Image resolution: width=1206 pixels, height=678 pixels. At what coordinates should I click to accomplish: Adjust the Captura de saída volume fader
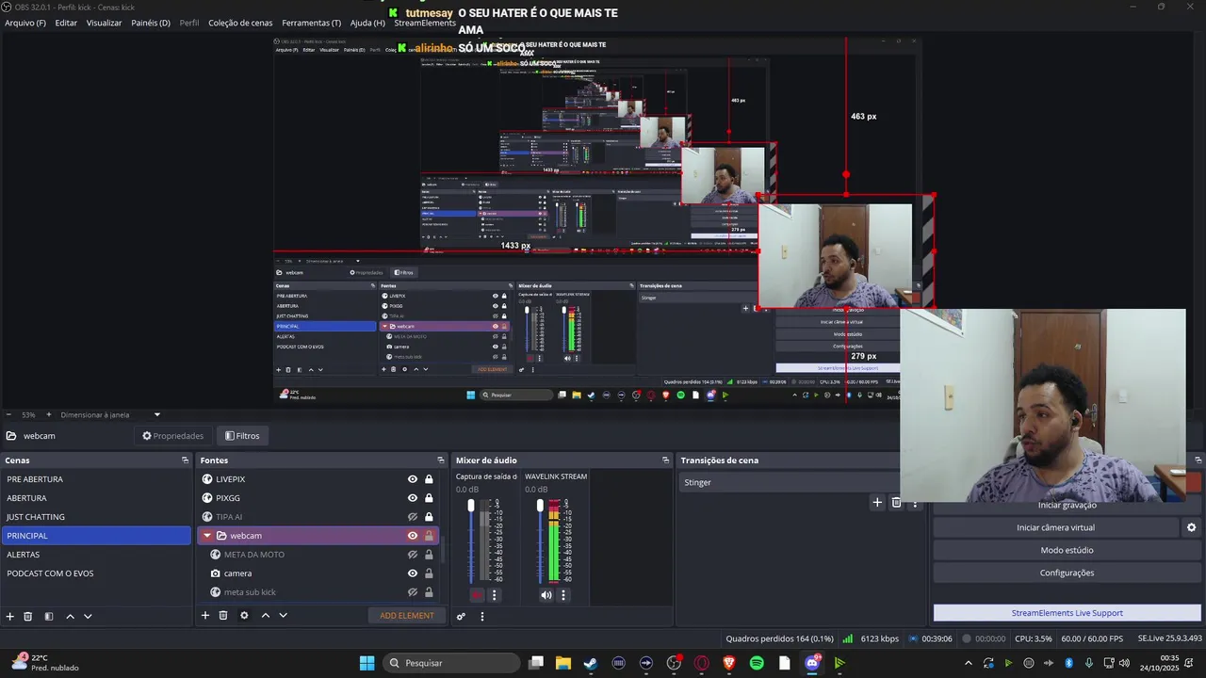pyautogui.click(x=471, y=507)
